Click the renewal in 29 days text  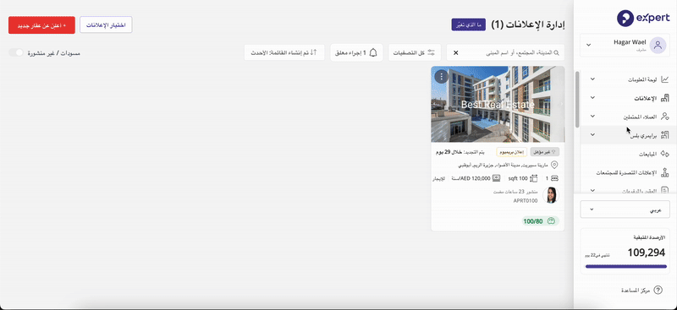pos(460,152)
